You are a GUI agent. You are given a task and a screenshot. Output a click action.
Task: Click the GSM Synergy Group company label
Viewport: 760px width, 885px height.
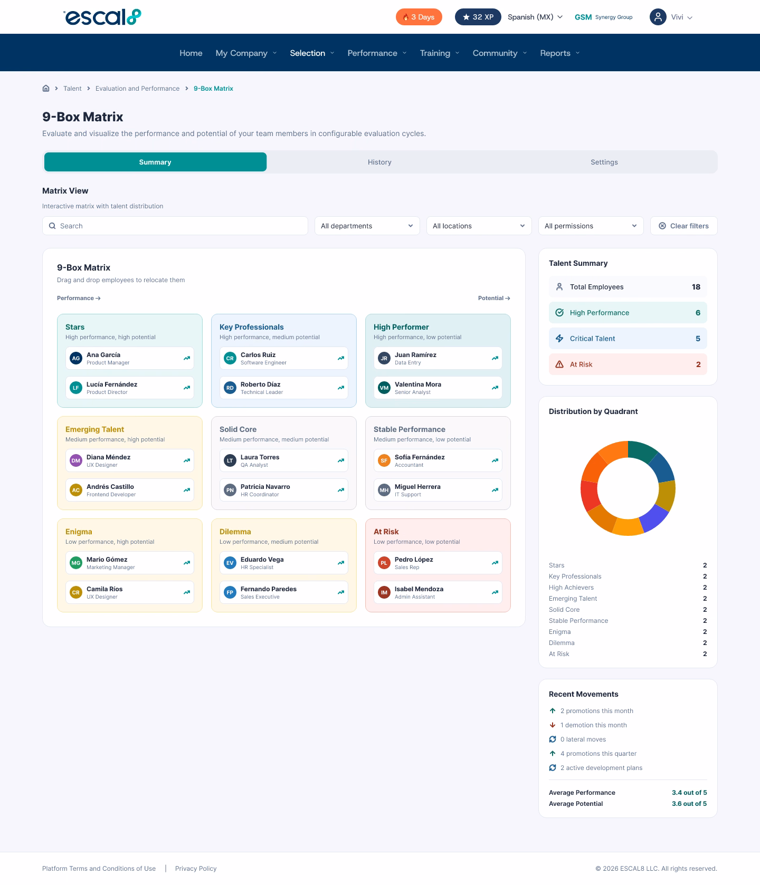point(603,17)
